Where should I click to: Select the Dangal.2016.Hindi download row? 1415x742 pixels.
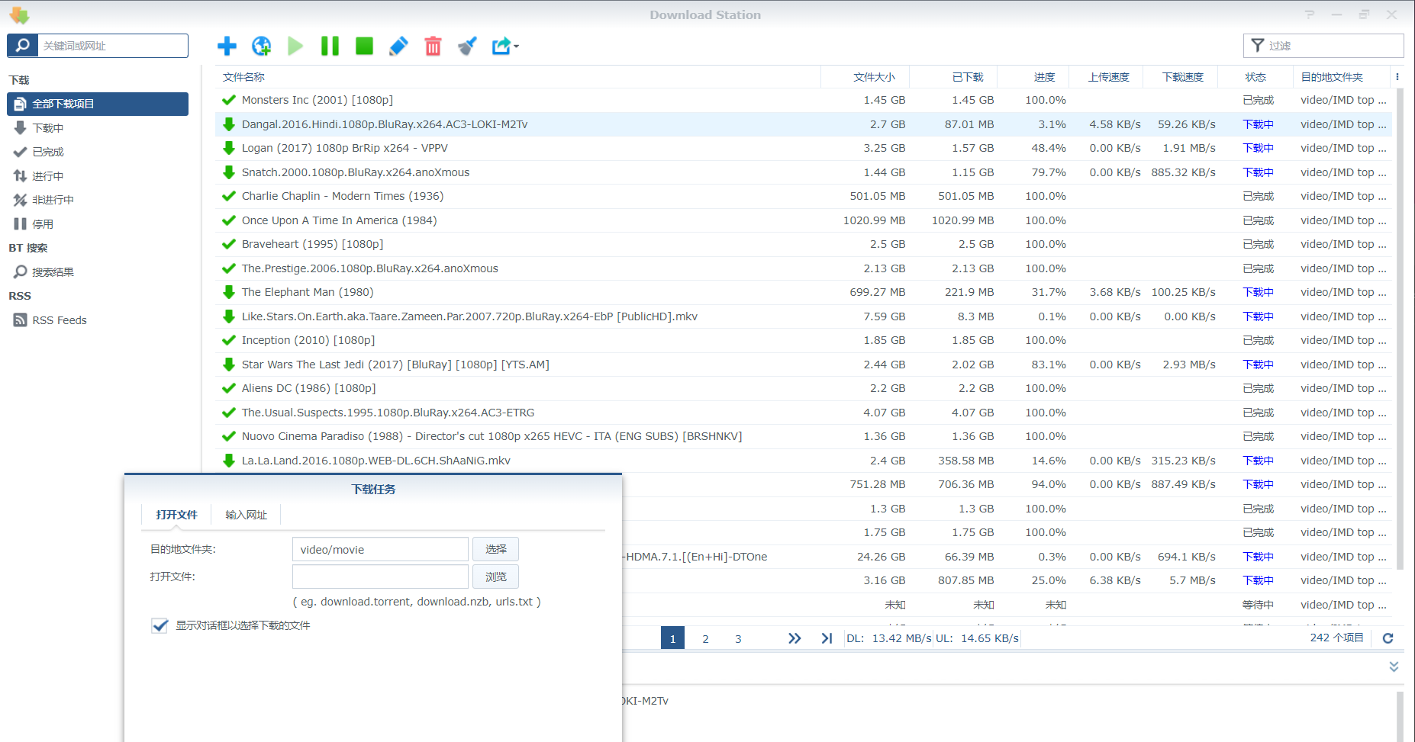coord(804,124)
